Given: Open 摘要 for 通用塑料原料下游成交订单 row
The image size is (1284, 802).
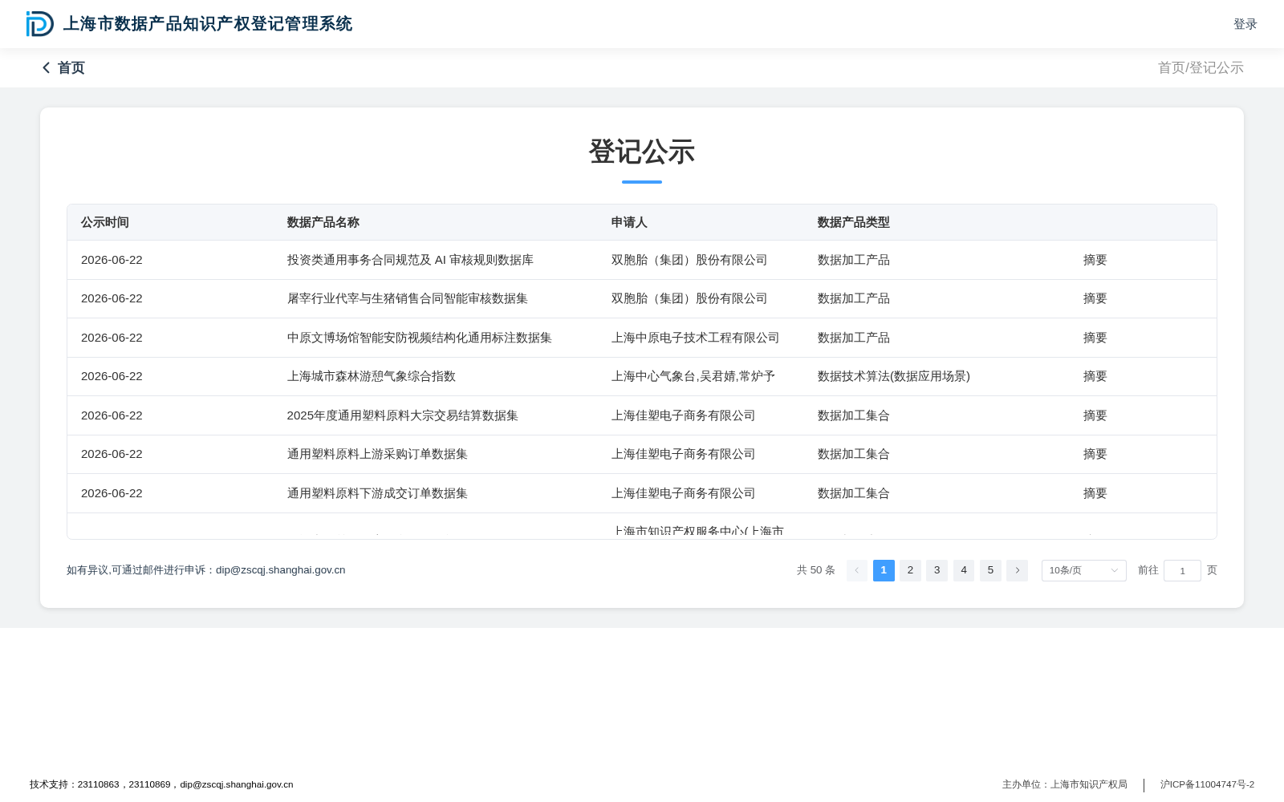Looking at the screenshot, I should click(x=1095, y=493).
